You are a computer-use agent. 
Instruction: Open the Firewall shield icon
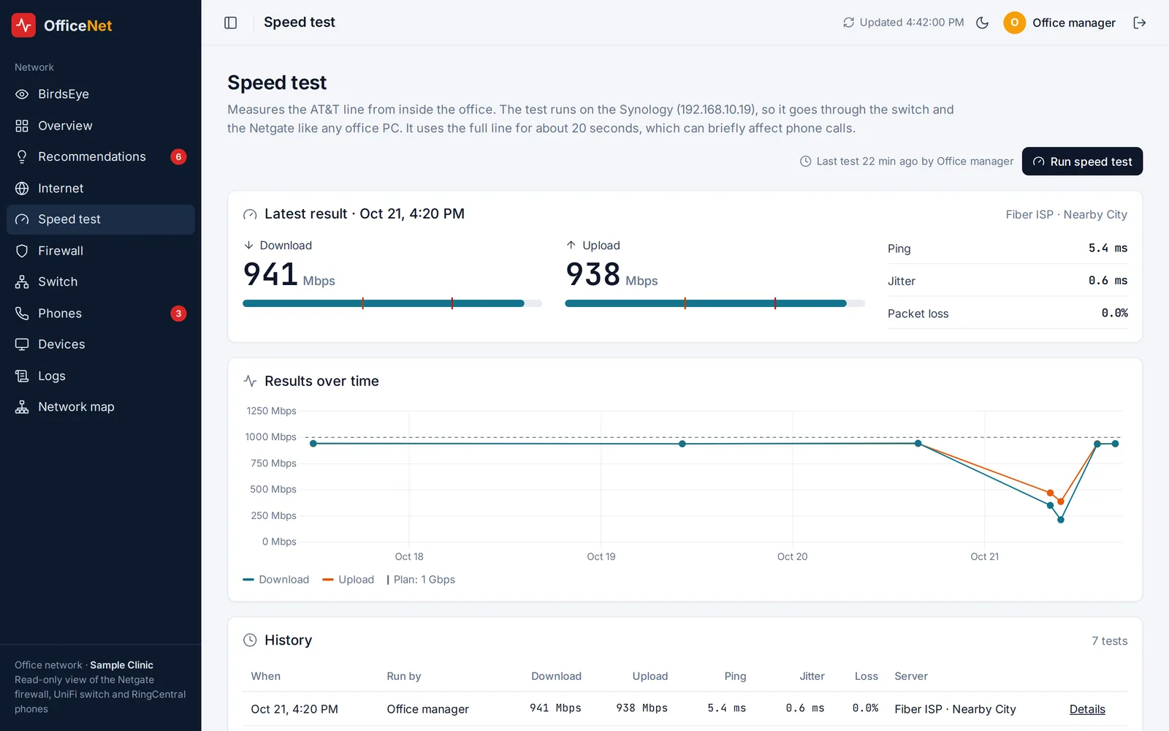click(22, 251)
